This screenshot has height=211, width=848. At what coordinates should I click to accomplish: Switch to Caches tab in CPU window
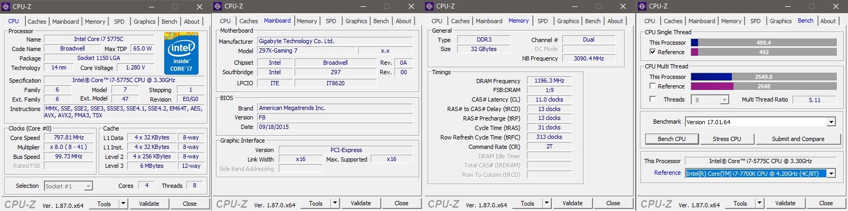[37, 22]
